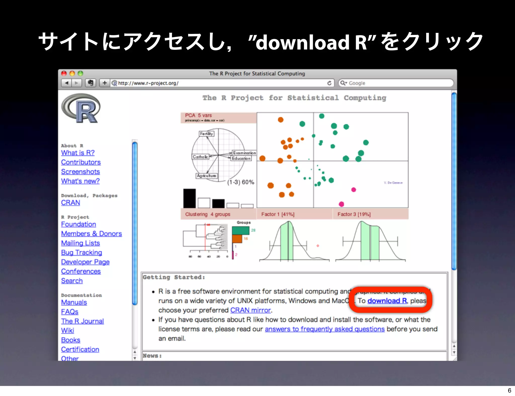Click the main window blue scrollbar thumb
Viewport: 515px width, 396px height.
coord(454,181)
